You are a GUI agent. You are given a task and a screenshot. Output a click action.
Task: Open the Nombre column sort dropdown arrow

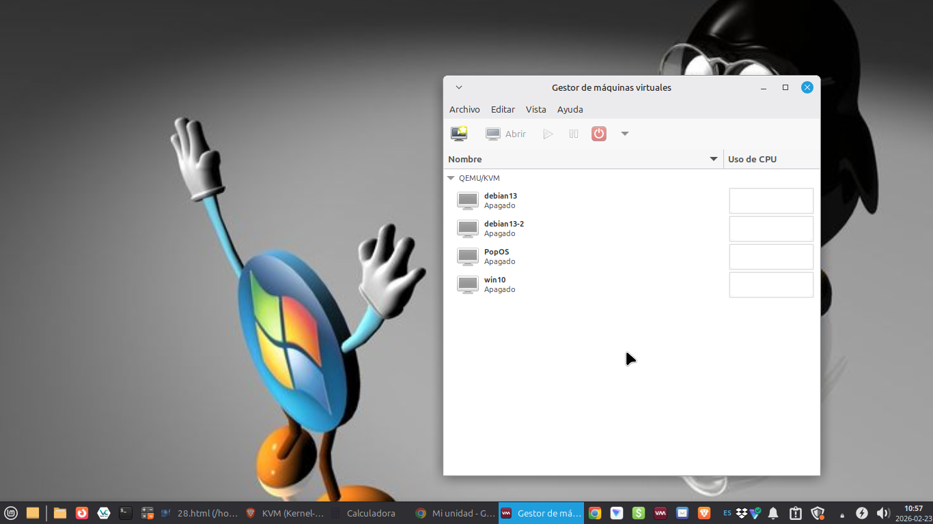(714, 159)
